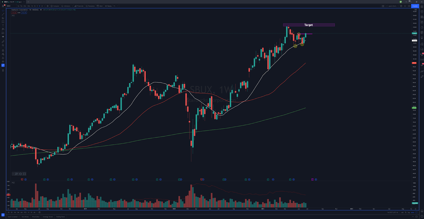Image resolution: width=424 pixels, height=219 pixels.
Task: Open the Text Notes tab
Action: coord(25,217)
